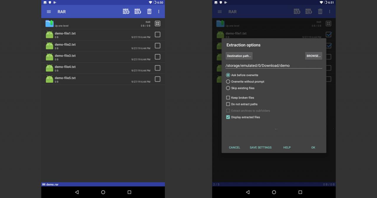Viewport: 377px width, 198px height.
Task: Click demo-file2.txt file name on left screen
Action: [x=65, y=45]
